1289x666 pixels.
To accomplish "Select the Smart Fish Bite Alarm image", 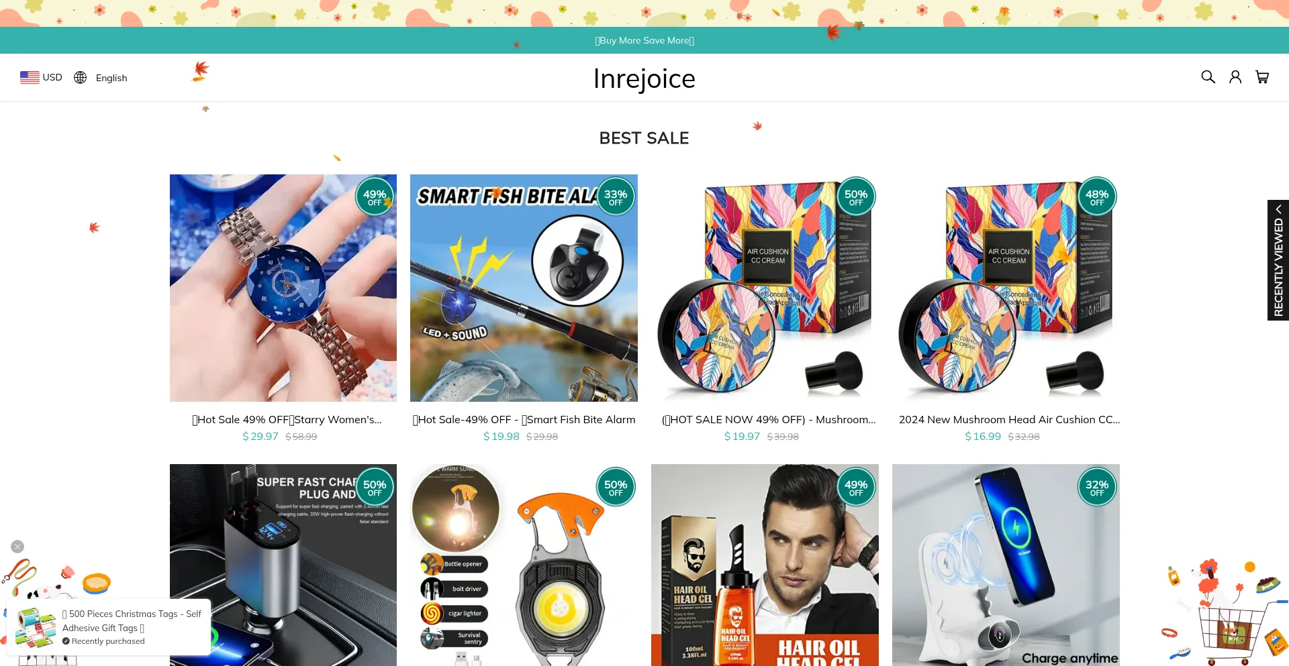I will [524, 288].
